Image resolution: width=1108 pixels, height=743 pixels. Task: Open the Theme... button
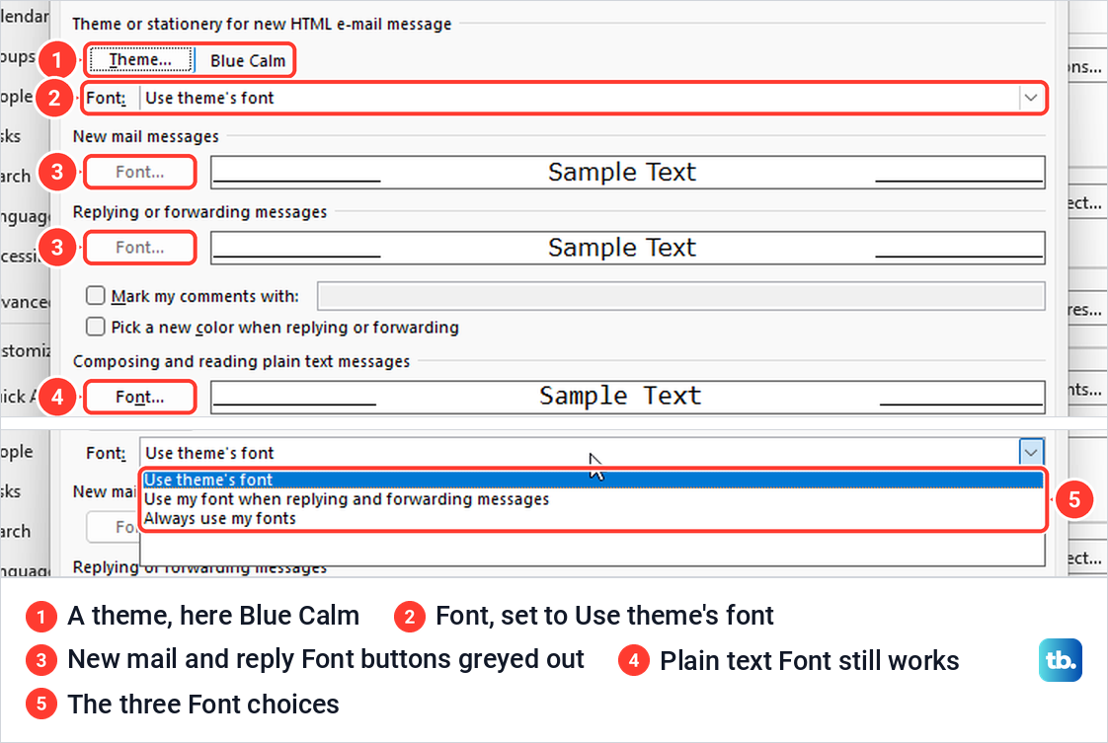140,60
